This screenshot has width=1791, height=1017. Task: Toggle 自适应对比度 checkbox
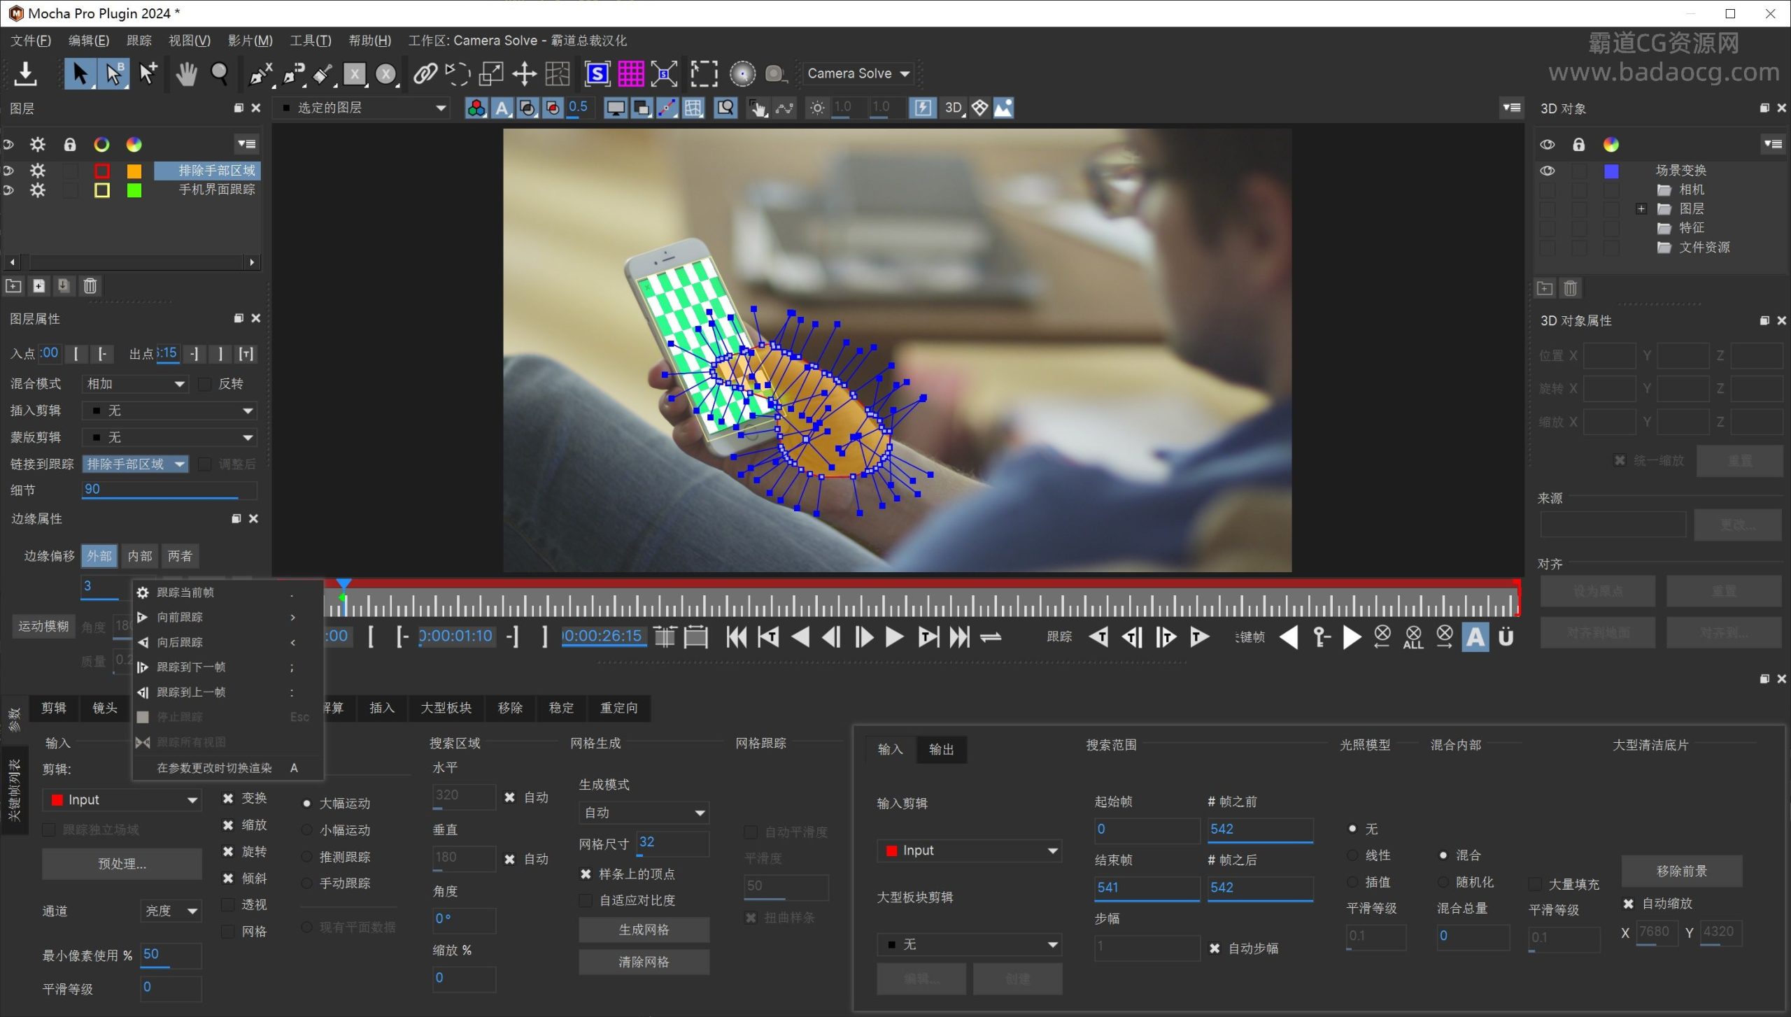(x=586, y=901)
